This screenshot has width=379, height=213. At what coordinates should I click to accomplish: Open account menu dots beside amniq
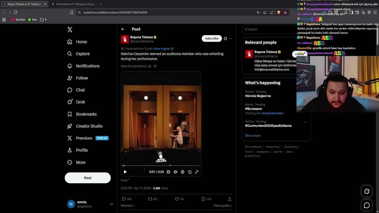112,204
